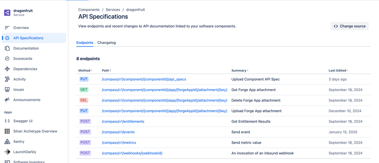Switch to the Changelog tab

point(107,43)
